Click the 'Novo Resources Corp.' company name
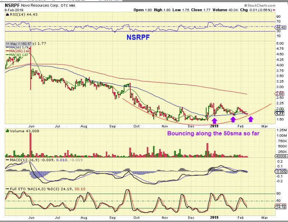 [40, 6]
